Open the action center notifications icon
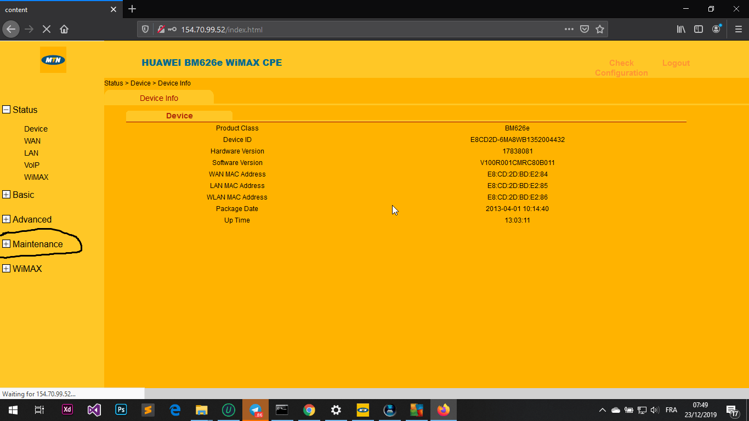749x421 pixels. coord(732,410)
